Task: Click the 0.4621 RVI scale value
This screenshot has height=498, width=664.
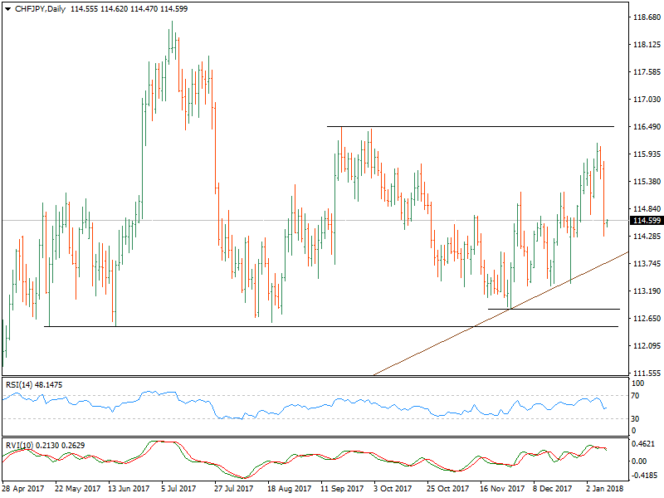Action: coord(645,446)
